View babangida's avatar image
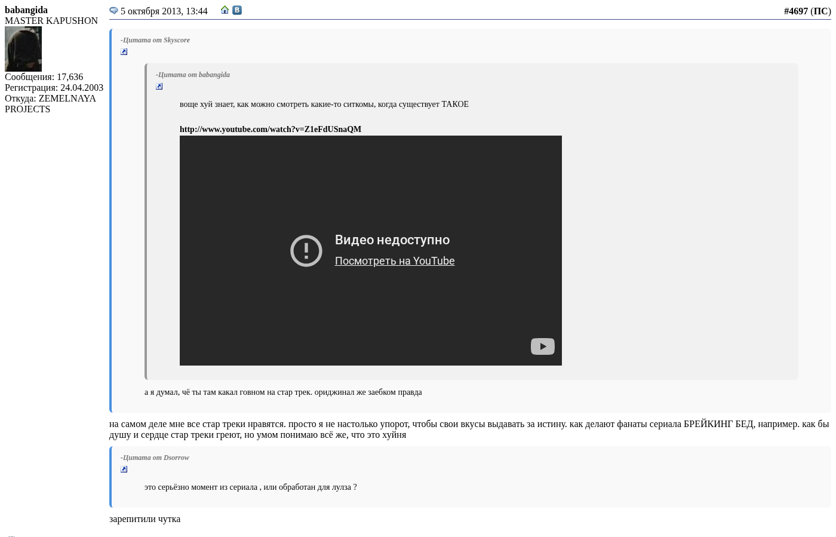 pyautogui.click(x=23, y=49)
